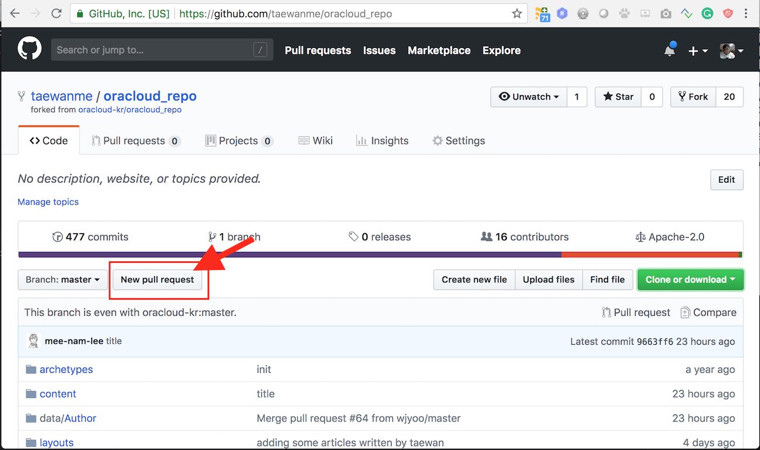Click Upload files button

pyautogui.click(x=548, y=279)
